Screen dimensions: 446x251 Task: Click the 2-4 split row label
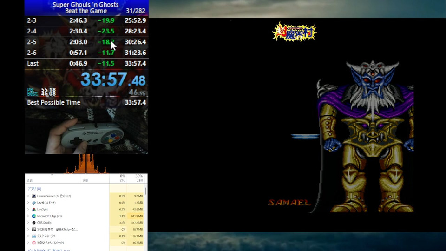(x=32, y=31)
